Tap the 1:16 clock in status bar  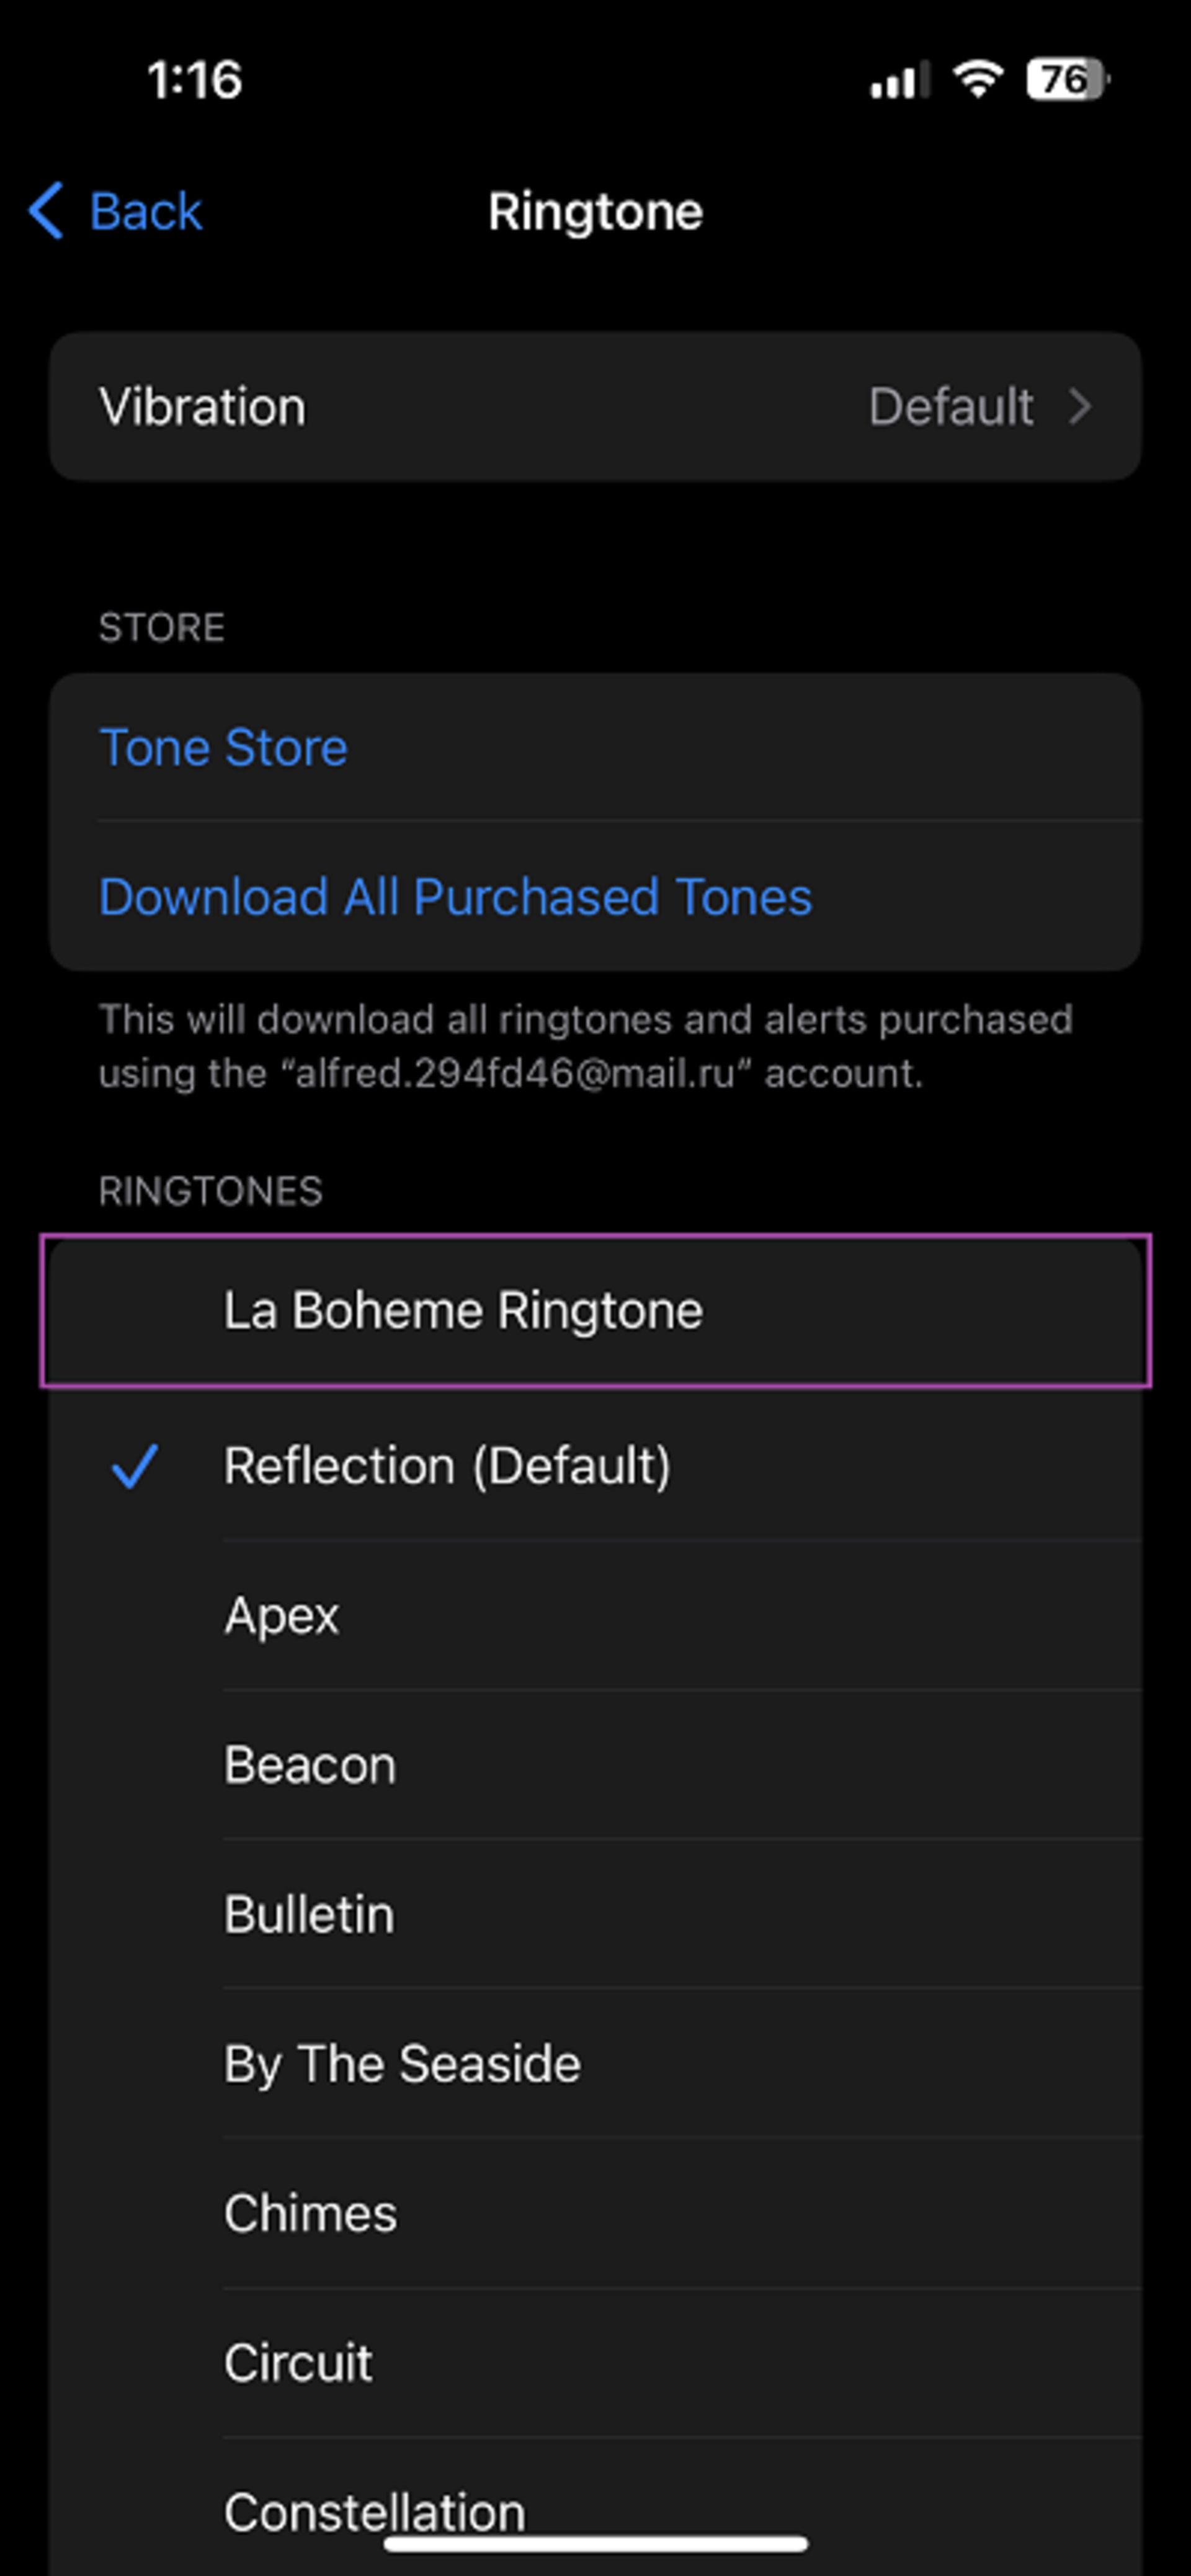(x=195, y=80)
